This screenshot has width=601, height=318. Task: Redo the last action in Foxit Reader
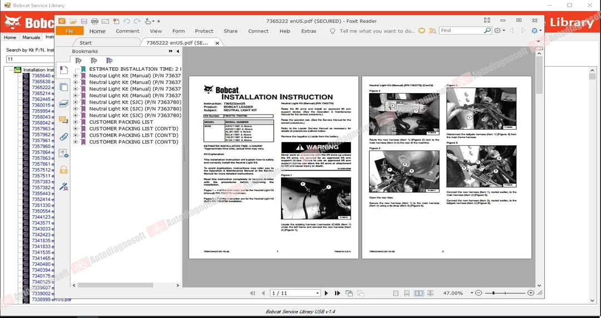pos(137,22)
